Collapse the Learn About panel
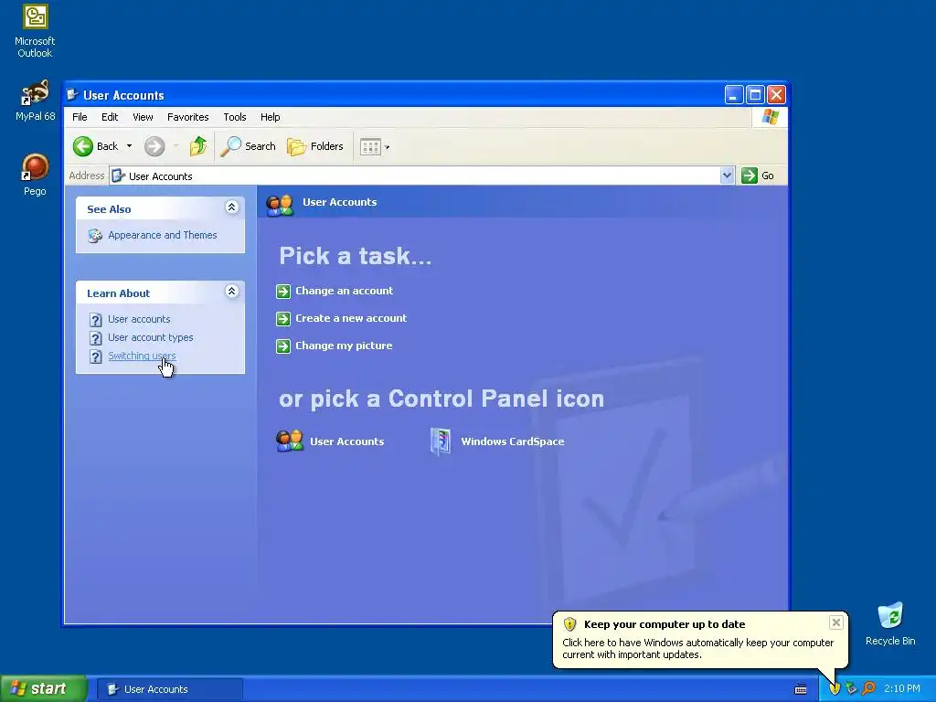936x702 pixels. [231, 292]
